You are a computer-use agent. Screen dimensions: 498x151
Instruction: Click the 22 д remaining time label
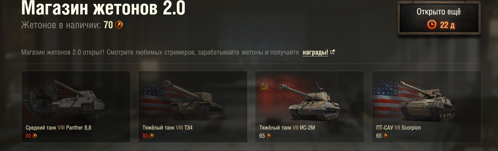coord(447,25)
